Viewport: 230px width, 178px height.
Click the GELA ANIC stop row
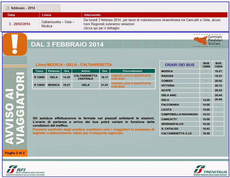click(x=192, y=95)
